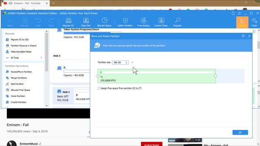Open the Wipe Disk tool
The image size is (260, 146).
tap(86, 22)
